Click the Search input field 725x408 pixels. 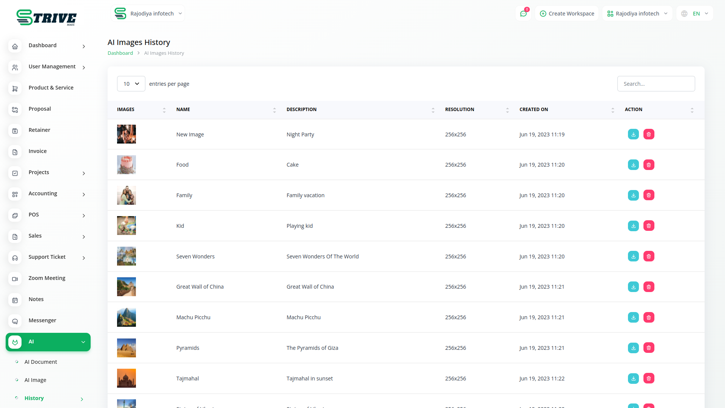[x=656, y=84]
